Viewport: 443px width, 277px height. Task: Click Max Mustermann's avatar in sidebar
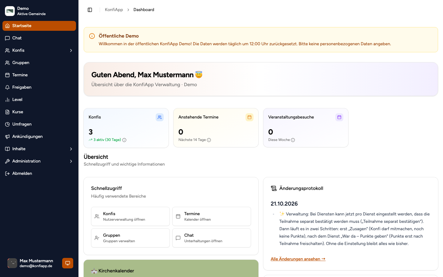[x=12, y=263]
